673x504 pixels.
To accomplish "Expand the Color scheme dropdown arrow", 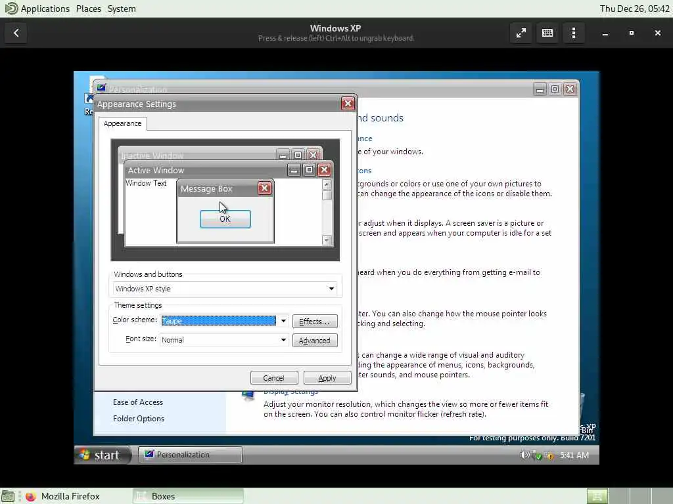I will point(283,320).
